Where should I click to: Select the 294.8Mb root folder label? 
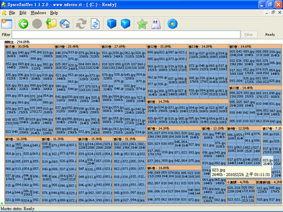17,42
